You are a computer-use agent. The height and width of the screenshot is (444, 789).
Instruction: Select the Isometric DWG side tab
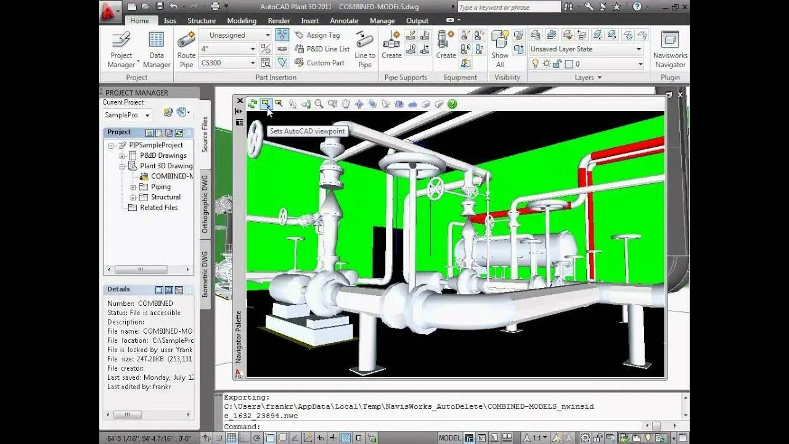[205, 274]
